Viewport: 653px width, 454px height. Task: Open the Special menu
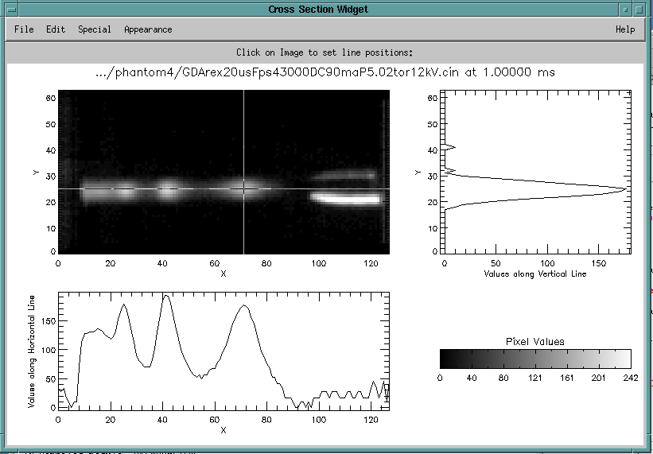(95, 29)
